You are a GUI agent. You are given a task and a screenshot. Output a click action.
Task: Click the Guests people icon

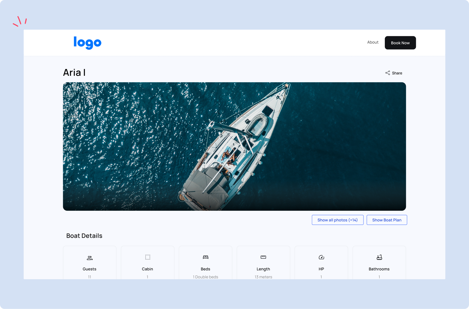click(x=90, y=258)
